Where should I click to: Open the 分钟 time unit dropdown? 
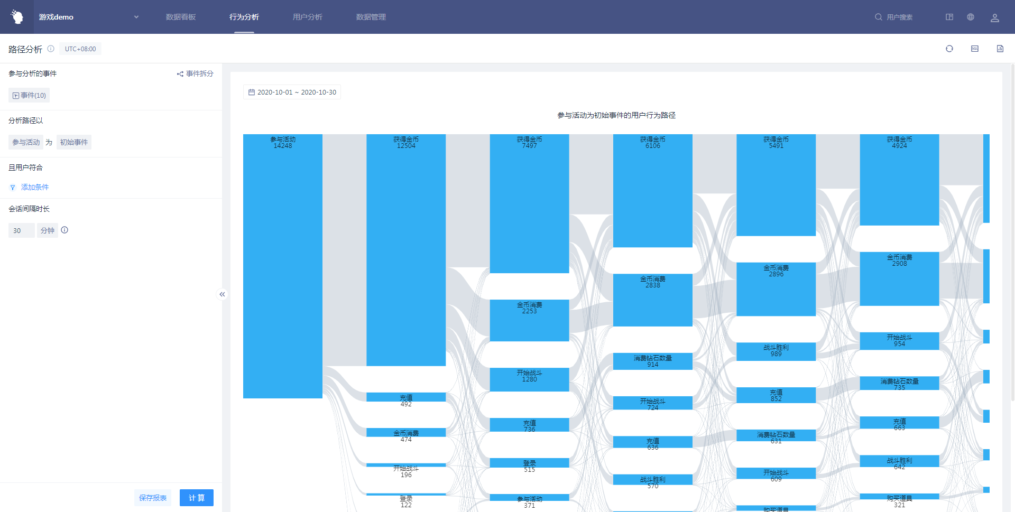point(47,230)
